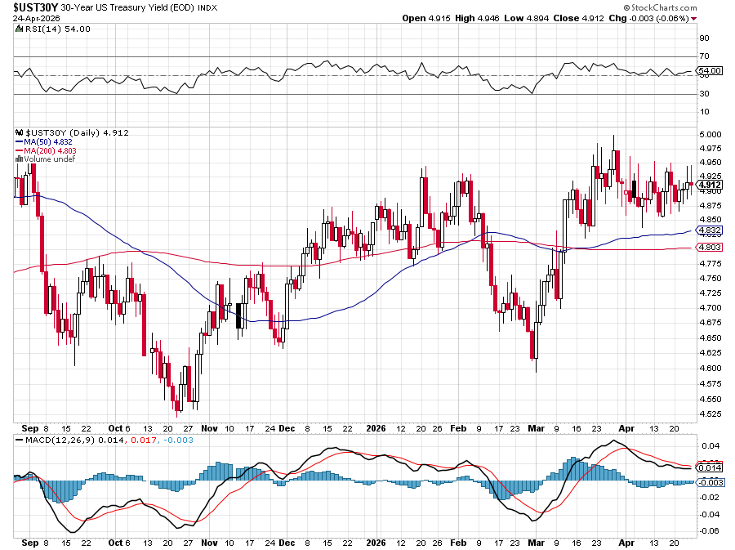Click the 0.014 MACD value tag
This screenshot has height=550, width=735.
[708, 467]
